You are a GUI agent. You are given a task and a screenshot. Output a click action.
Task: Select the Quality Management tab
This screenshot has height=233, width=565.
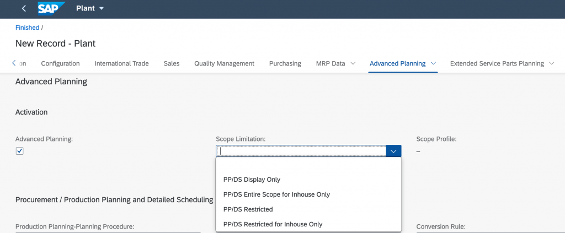click(x=224, y=63)
